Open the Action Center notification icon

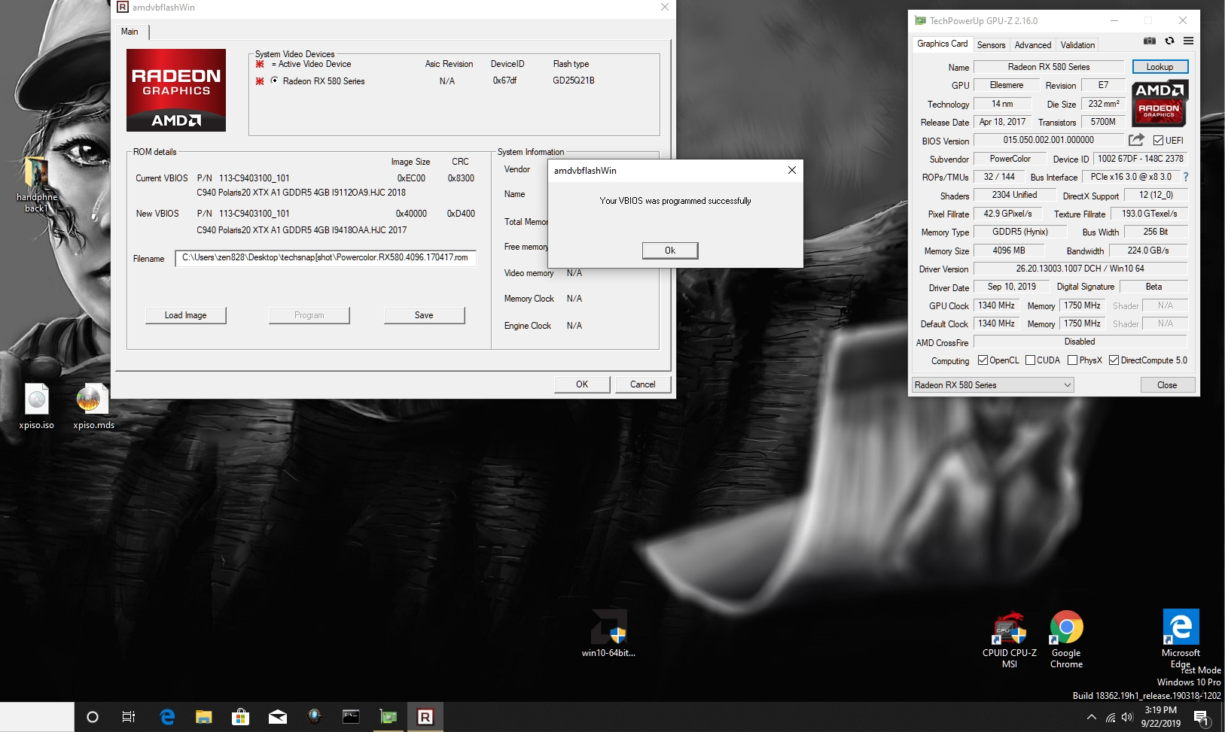pyautogui.click(x=1202, y=718)
